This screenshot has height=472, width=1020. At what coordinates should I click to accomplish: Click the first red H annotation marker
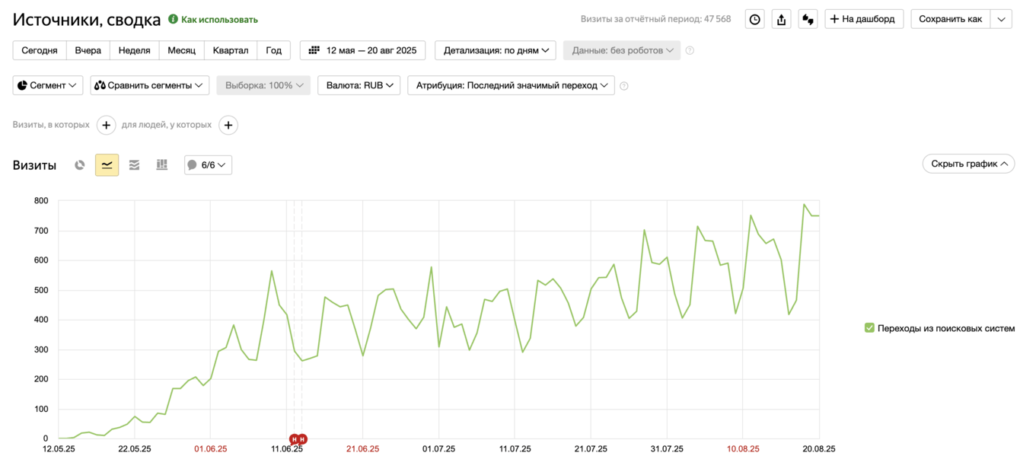[x=294, y=439]
